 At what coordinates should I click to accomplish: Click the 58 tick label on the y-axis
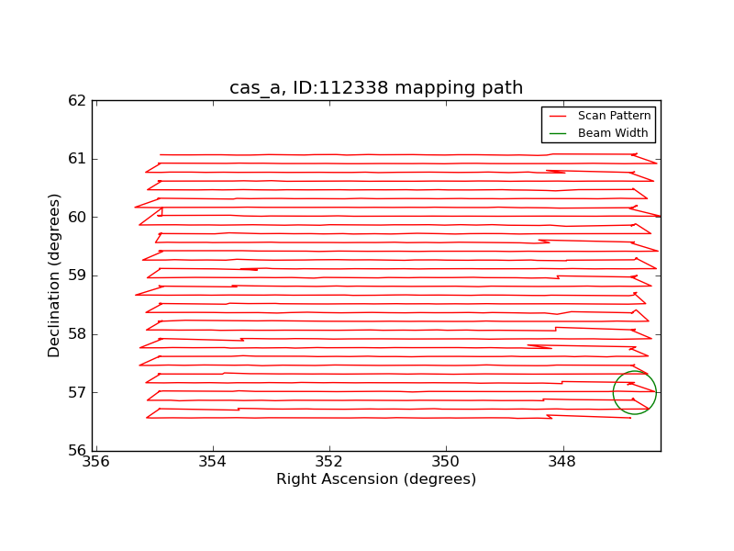pos(77,334)
